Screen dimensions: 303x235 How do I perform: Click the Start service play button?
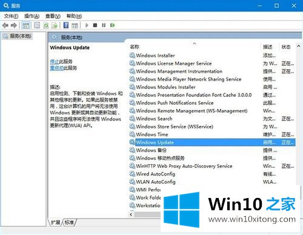(87, 25)
